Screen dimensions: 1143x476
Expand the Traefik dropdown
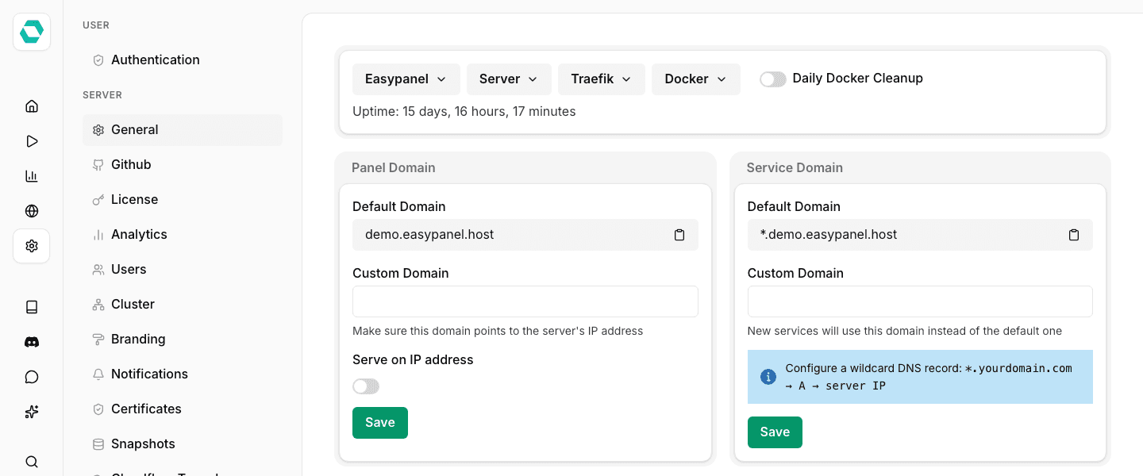(x=602, y=79)
